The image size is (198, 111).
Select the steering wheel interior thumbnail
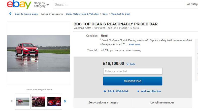pyautogui.click(x=38, y=101)
